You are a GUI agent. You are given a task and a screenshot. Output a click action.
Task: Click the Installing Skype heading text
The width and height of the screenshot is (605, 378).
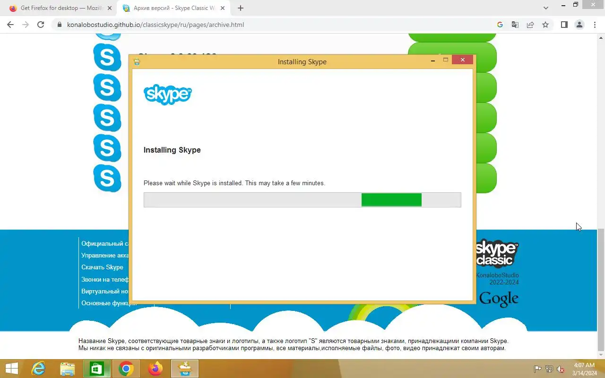[172, 150]
